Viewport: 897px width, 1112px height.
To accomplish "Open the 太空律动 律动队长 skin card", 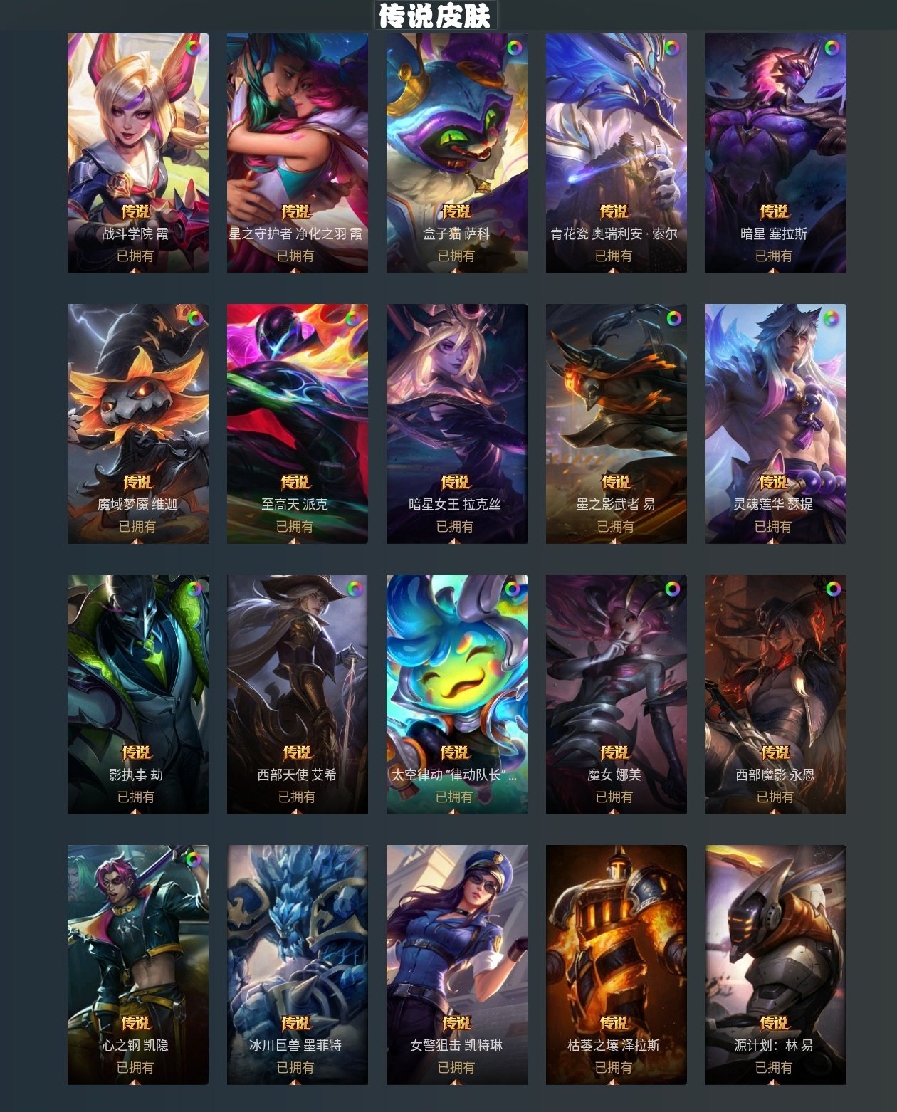I will point(457,694).
